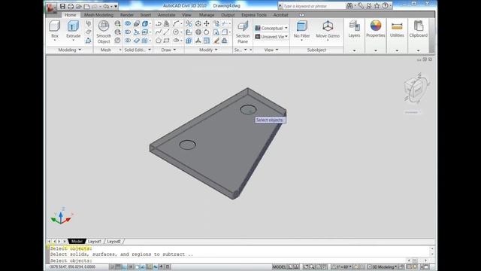
Task: Toggle Object Snap Tracking in status bar
Action: [143, 267]
